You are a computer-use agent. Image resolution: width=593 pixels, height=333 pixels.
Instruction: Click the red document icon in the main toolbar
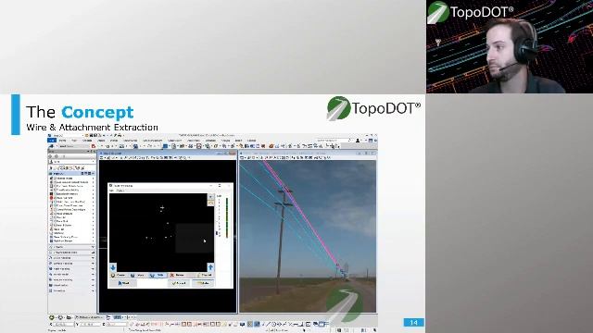pos(94,146)
